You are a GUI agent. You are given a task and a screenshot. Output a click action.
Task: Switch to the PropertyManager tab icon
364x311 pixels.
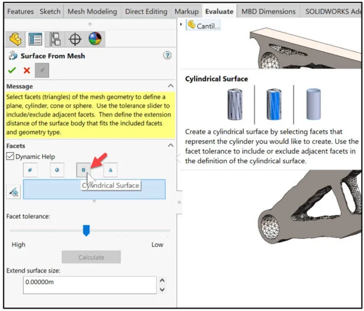tap(35, 39)
